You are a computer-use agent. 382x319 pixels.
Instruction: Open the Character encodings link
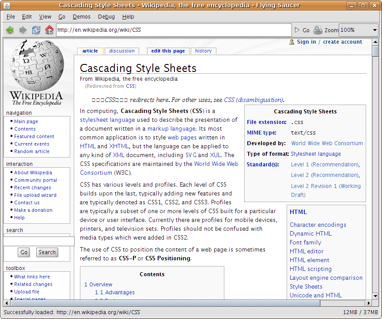[x=318, y=225]
